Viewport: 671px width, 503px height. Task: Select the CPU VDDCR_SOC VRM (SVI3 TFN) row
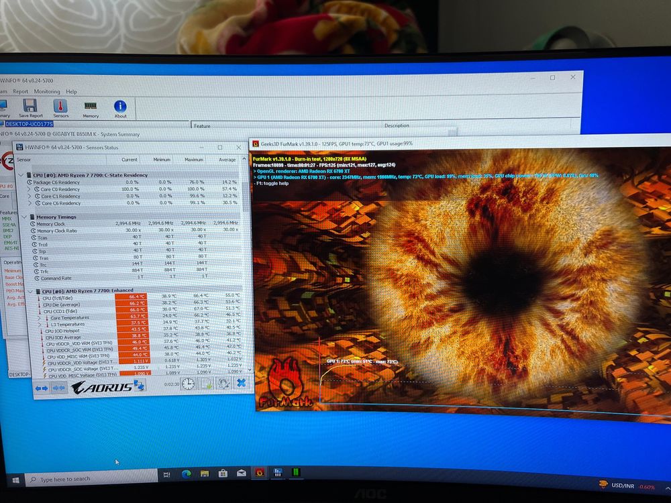(144, 350)
